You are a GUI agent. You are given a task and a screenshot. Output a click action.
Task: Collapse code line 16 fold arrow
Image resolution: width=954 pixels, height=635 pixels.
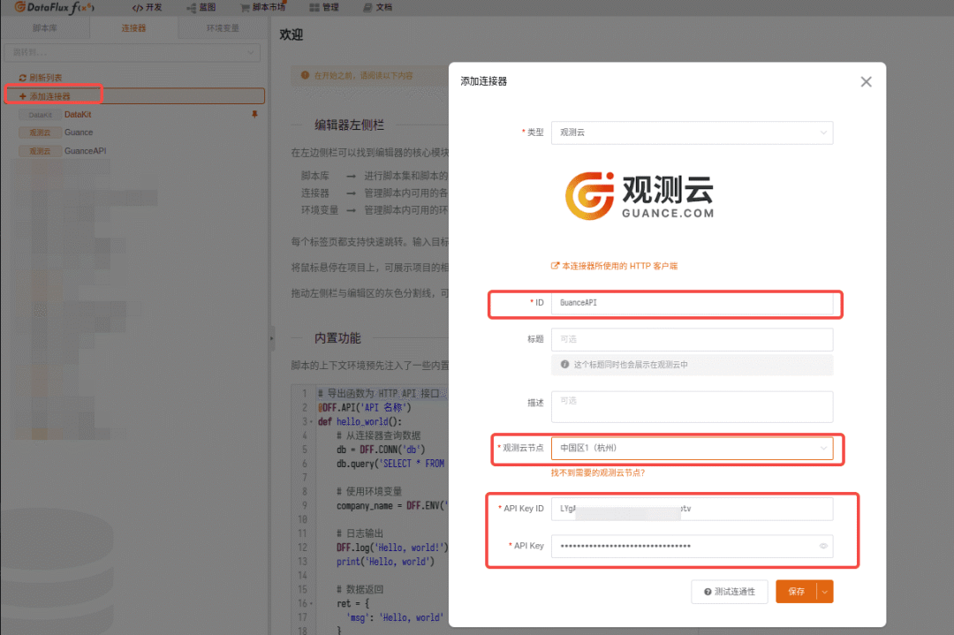pos(312,603)
